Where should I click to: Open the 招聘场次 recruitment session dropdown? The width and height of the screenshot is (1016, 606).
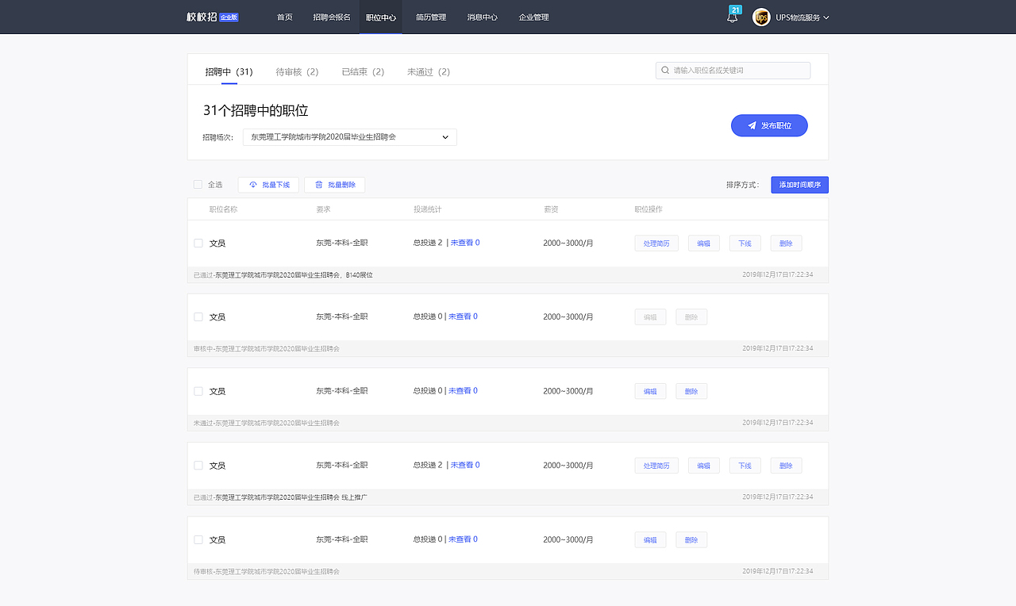tap(349, 136)
